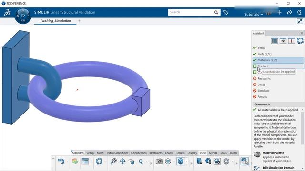Click the cylinder with gear icon
Image resolution: width=305 pixels, height=171 pixels.
pos(199,161)
